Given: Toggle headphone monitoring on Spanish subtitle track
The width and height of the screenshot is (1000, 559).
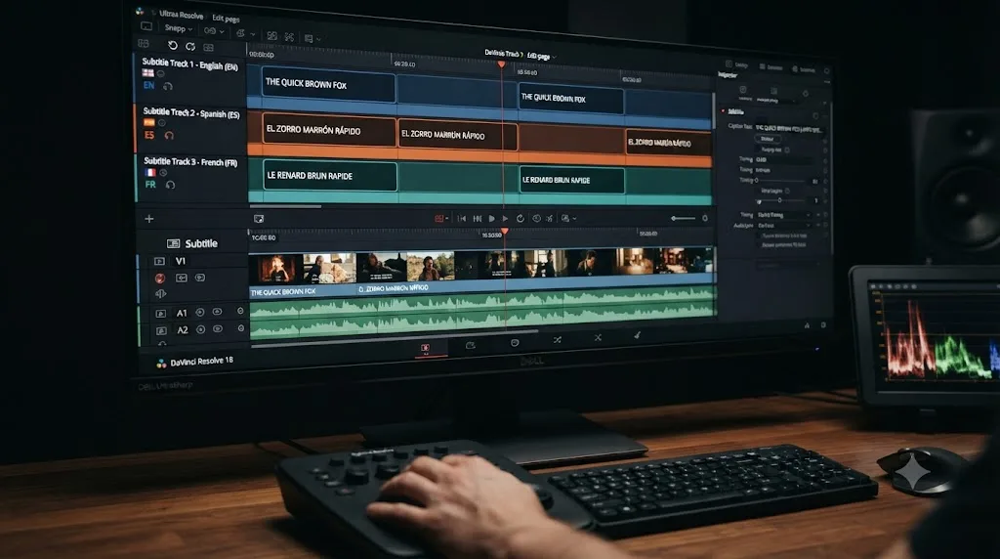Looking at the screenshot, I should [x=169, y=135].
